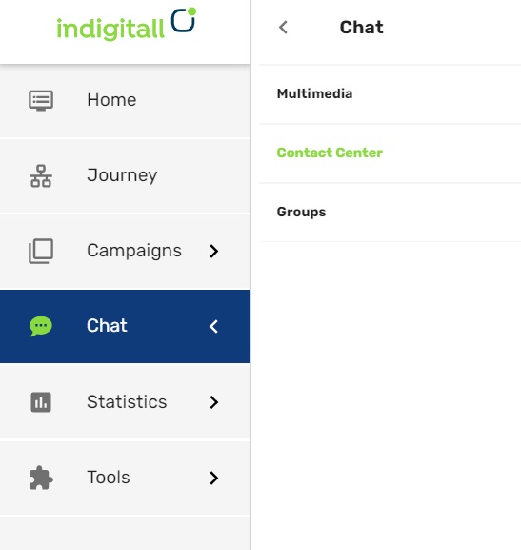Open the Journey label in sidebar

coord(122,175)
